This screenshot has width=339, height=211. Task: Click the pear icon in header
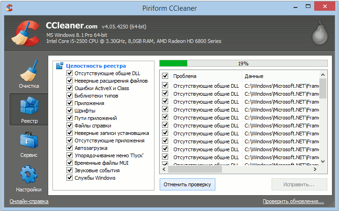[320, 33]
